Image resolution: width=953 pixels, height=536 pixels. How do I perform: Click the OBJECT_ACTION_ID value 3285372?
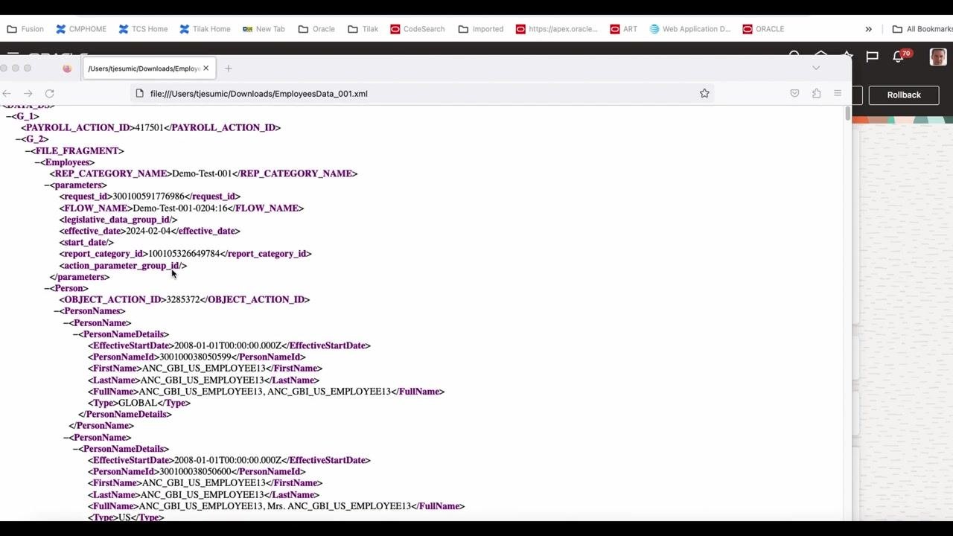(x=183, y=299)
